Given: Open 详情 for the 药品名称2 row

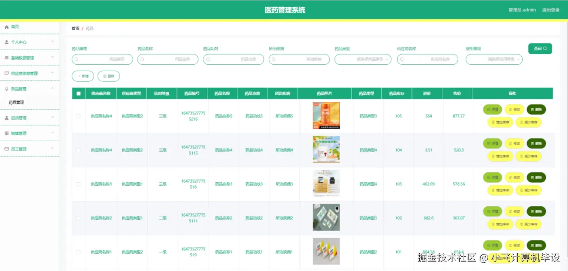Looking at the screenshot, I should coord(492,211).
